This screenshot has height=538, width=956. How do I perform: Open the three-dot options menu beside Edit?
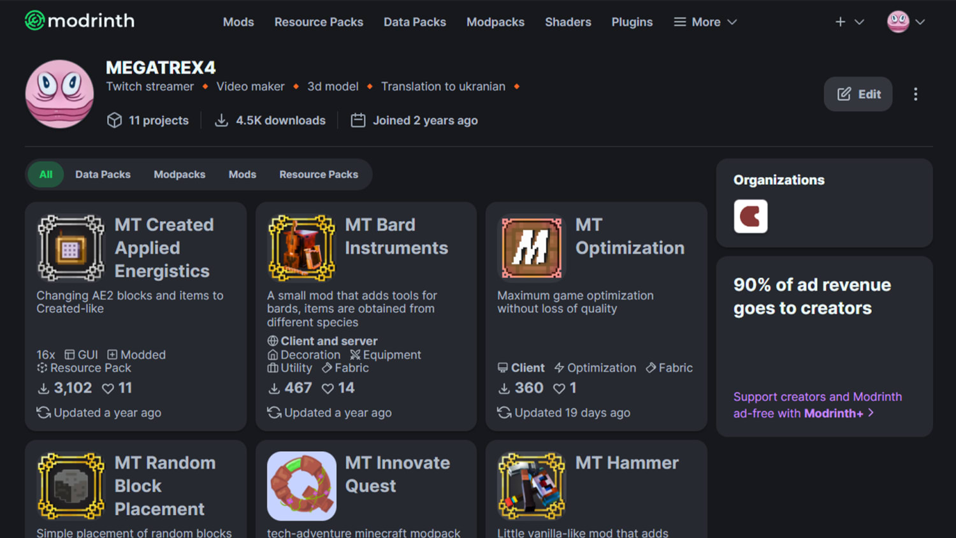click(915, 94)
